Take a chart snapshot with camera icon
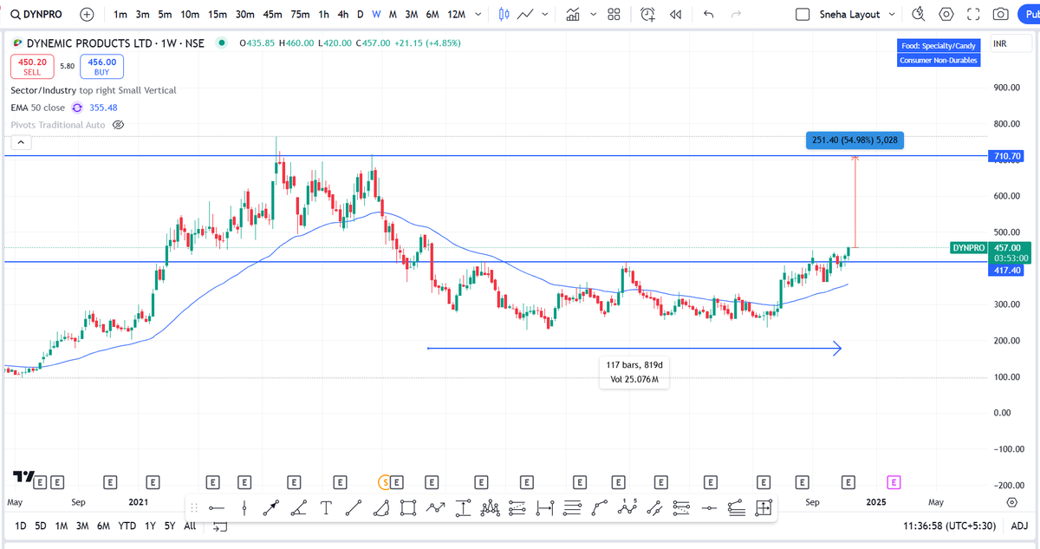 click(x=1000, y=15)
